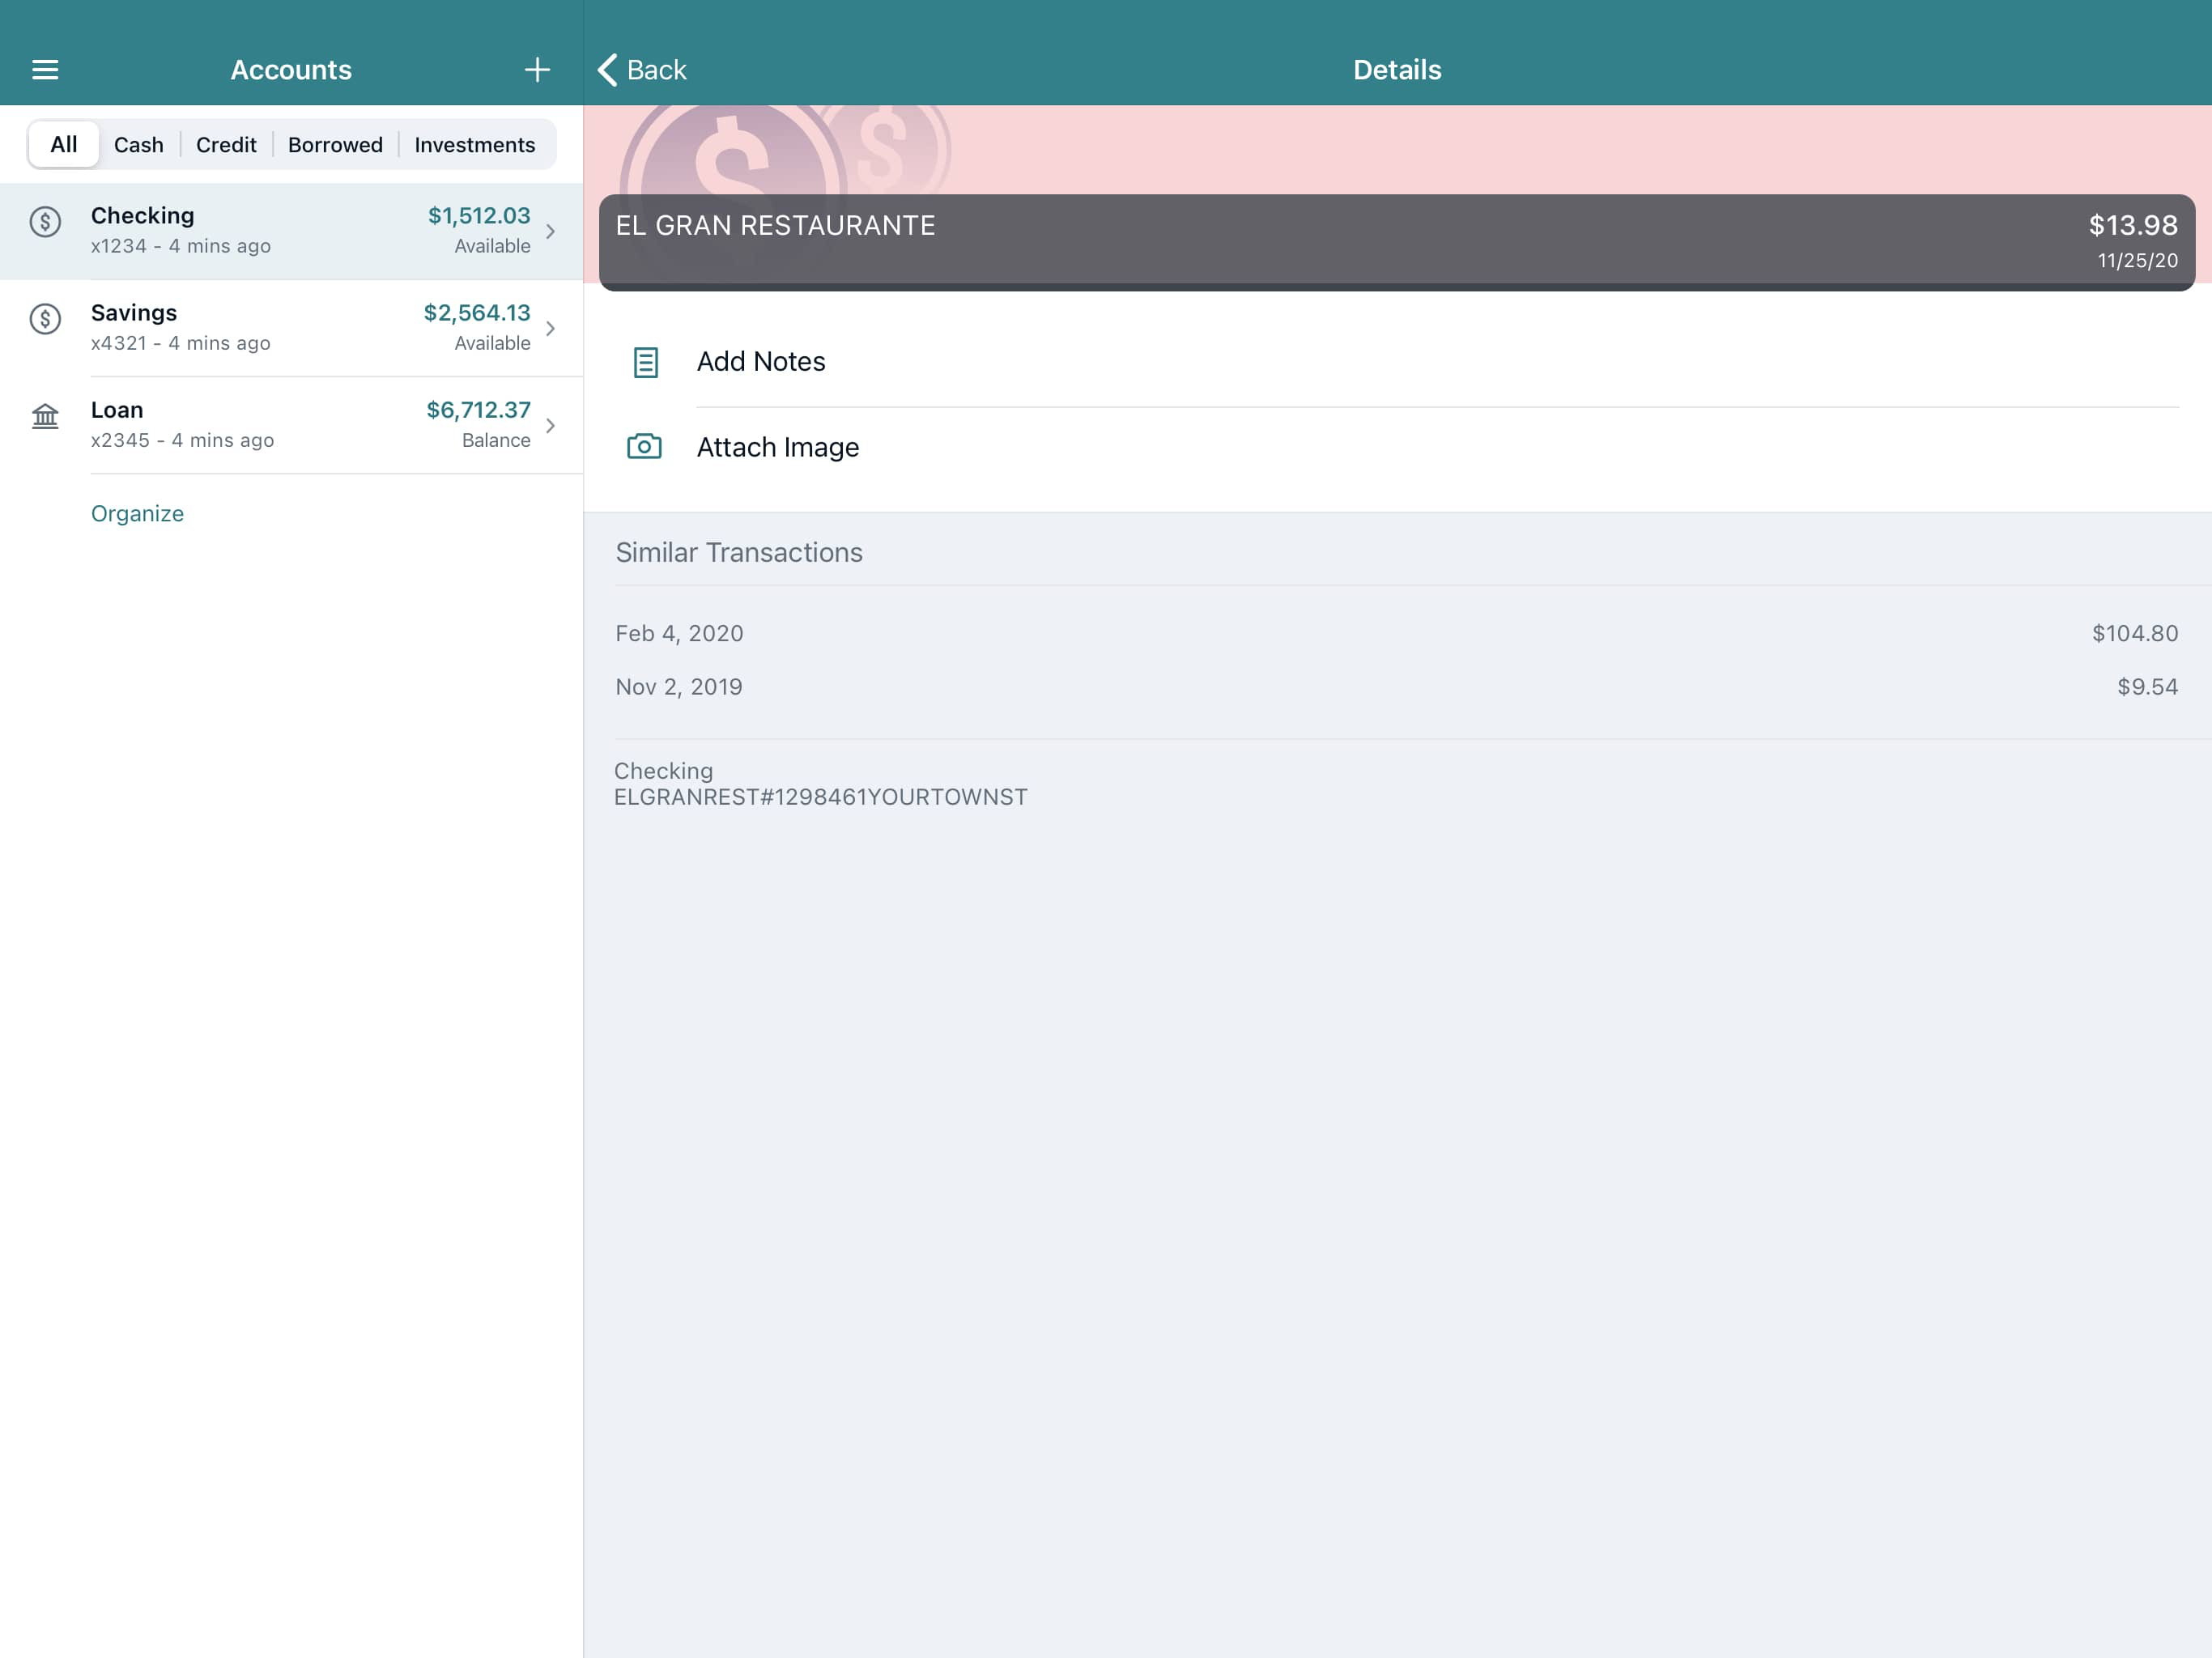This screenshot has height=1658, width=2212.
Task: Click the ELGRANREST#1298461YOURTOWNST description
Action: pyautogui.click(x=820, y=797)
